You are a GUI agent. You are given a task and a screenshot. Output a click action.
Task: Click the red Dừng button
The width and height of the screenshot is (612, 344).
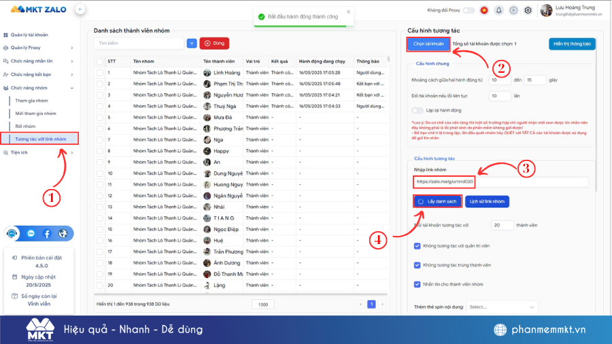point(214,43)
